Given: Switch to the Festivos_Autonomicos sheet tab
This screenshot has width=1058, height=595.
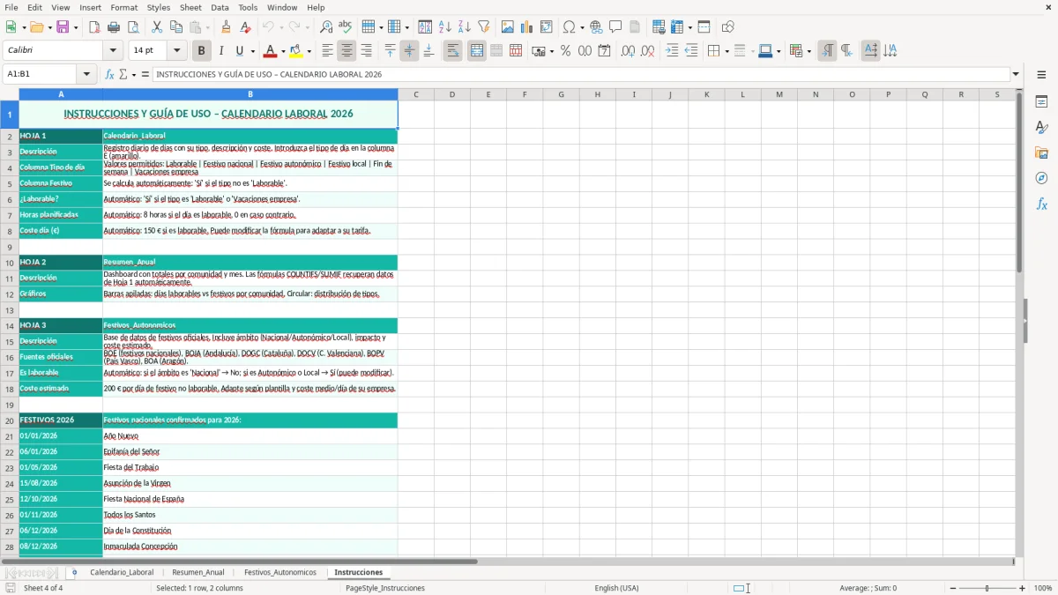Looking at the screenshot, I should 280,572.
